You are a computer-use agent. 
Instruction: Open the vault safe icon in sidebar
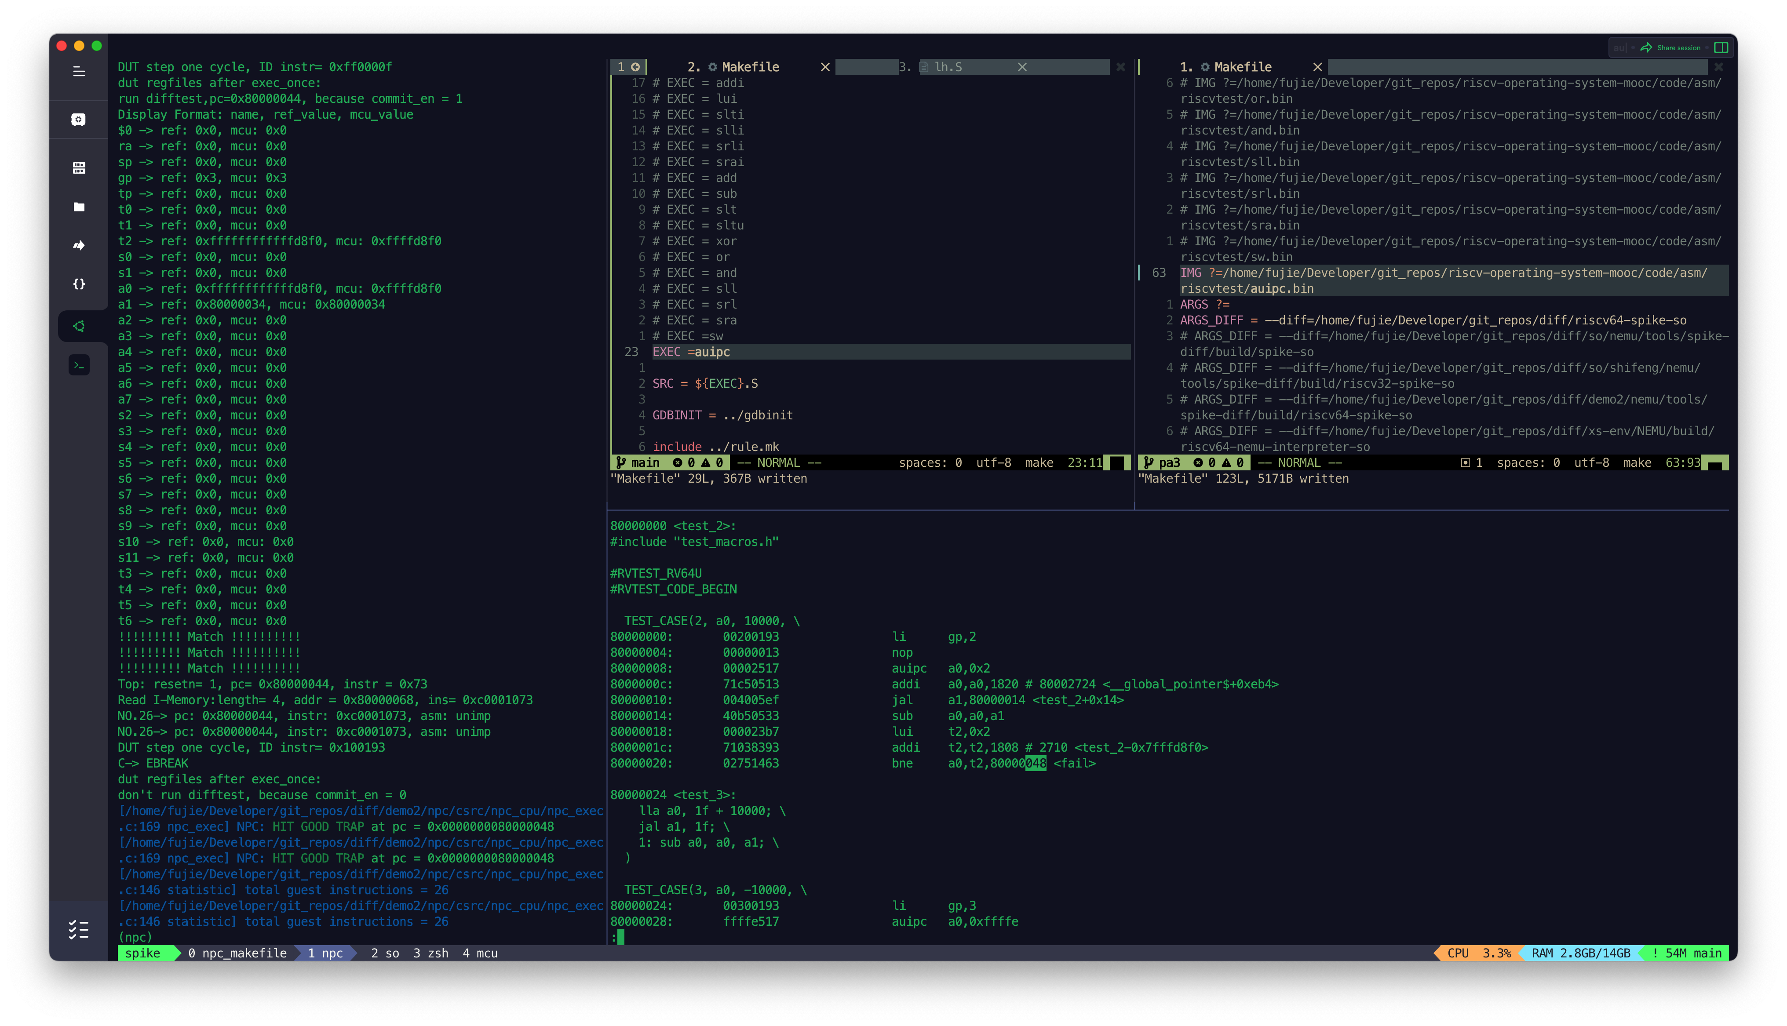coord(79,120)
